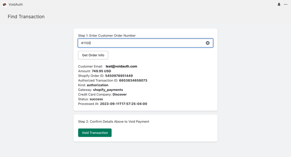291x157 pixels.
Task: Click the Processed At timestamp
Action: pyautogui.click(x=123, y=104)
